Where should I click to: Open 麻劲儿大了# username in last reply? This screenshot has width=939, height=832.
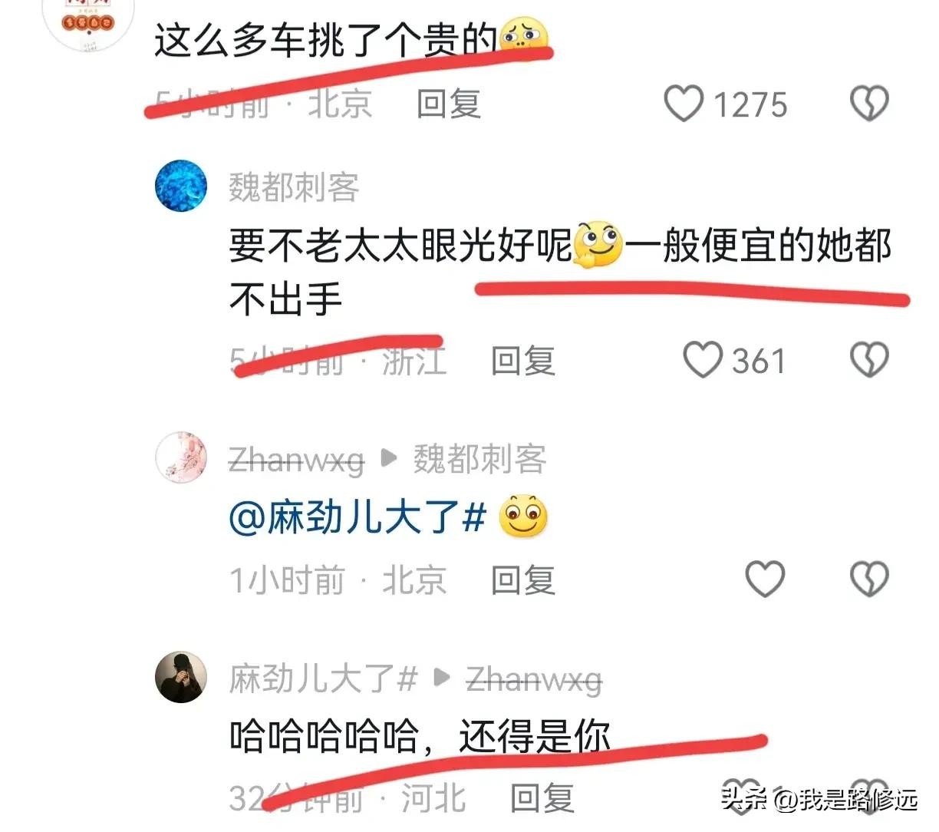323,678
